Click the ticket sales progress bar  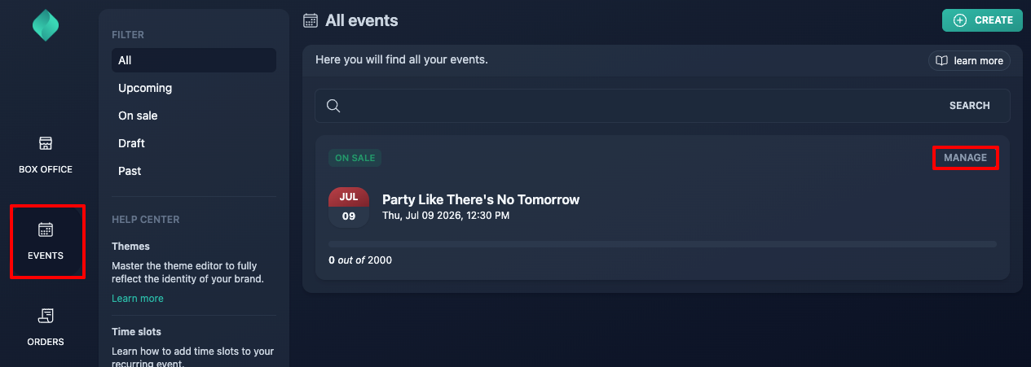tap(663, 244)
